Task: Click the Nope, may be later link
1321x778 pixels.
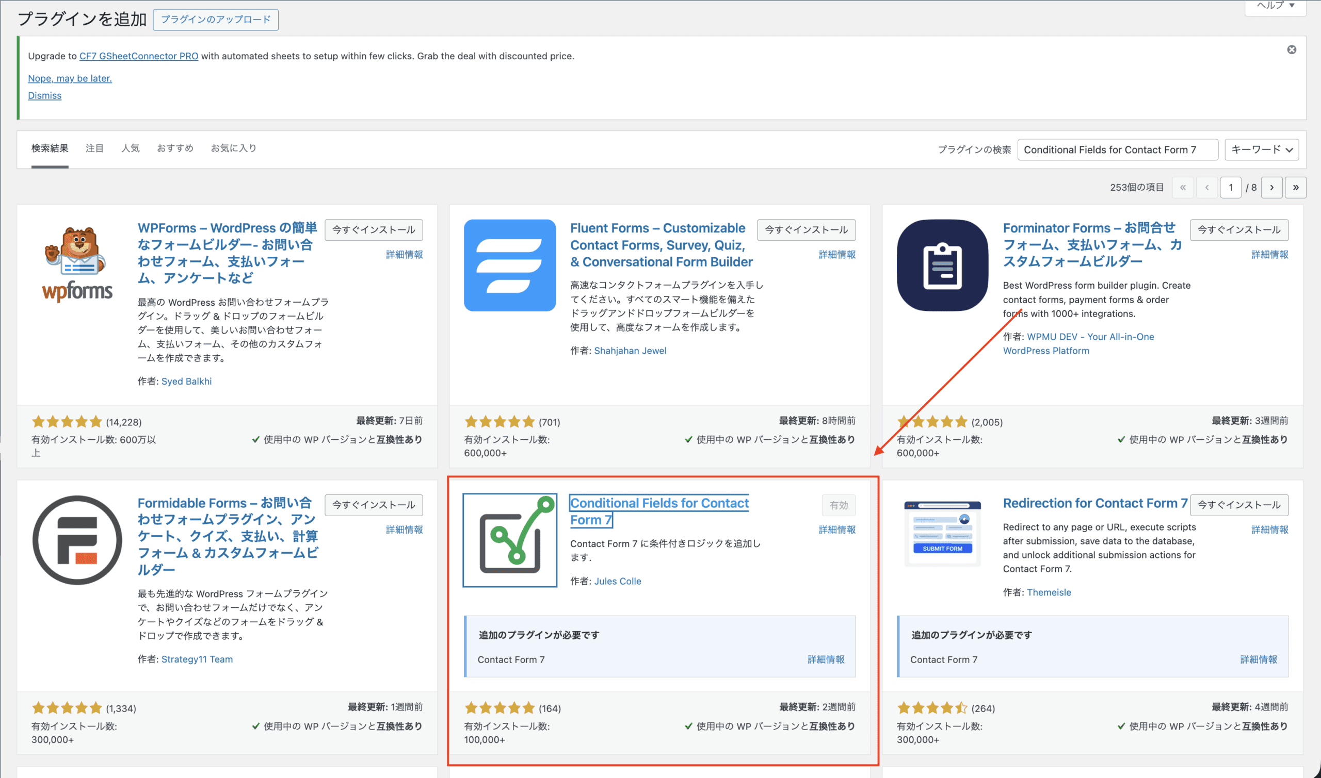Action: [x=70, y=79]
